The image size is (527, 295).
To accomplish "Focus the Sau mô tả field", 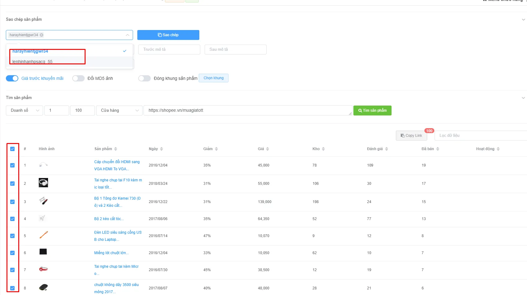I will [236, 50].
